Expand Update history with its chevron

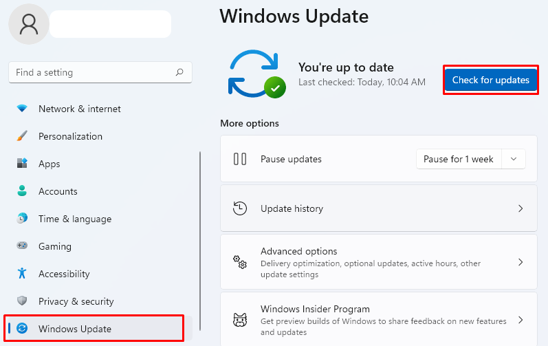pos(520,208)
